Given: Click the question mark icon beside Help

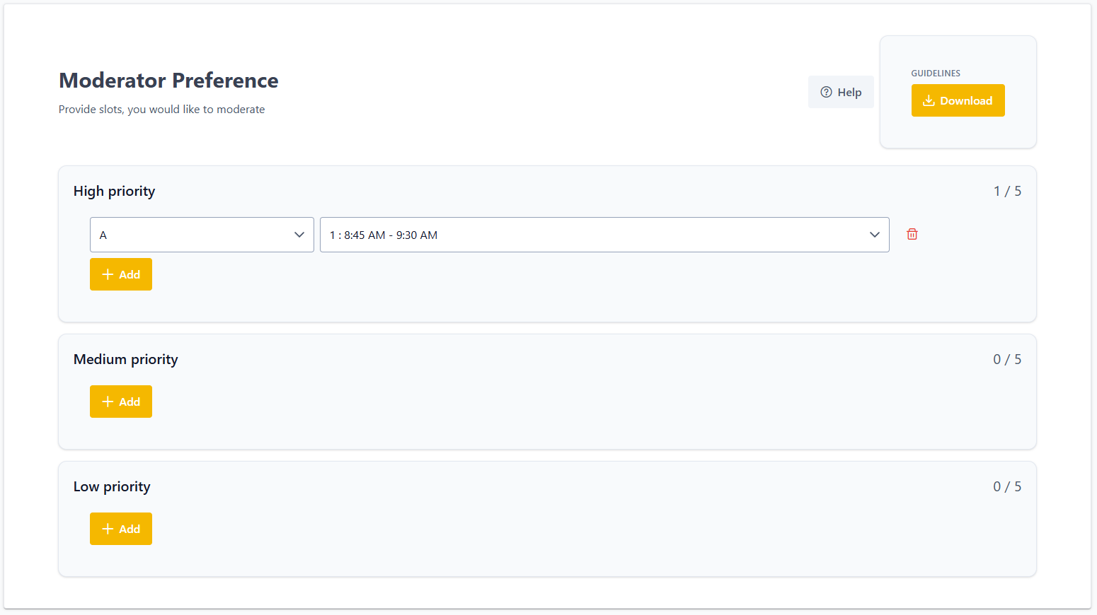Looking at the screenshot, I should 826,92.
